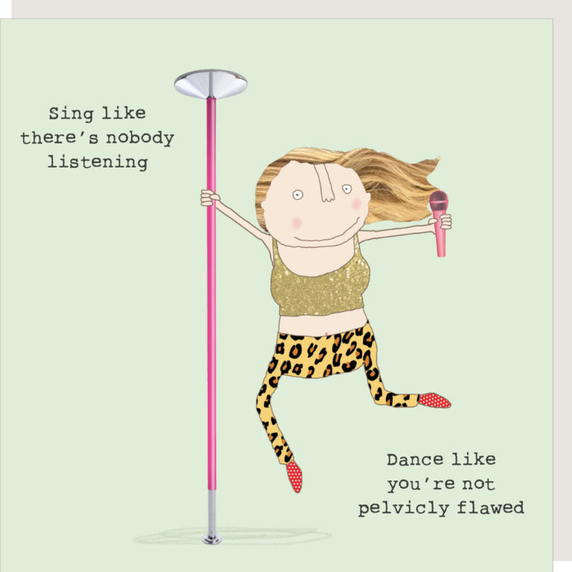Click the silver dome atop the pole
The image size is (572, 572).
pyautogui.click(x=211, y=83)
